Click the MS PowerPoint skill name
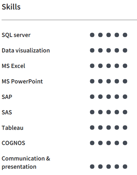The height and width of the screenshot is (175, 137). click(22, 81)
